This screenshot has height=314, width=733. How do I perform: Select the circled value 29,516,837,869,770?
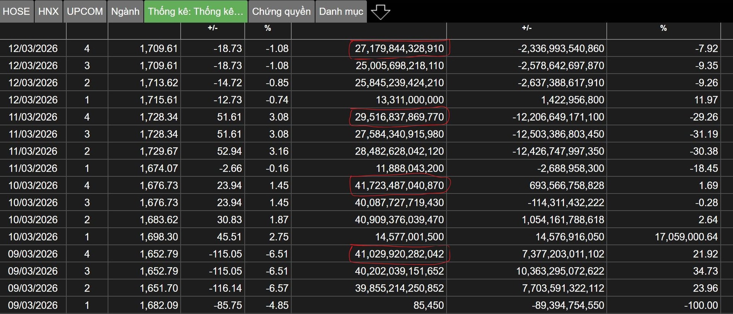pyautogui.click(x=399, y=117)
